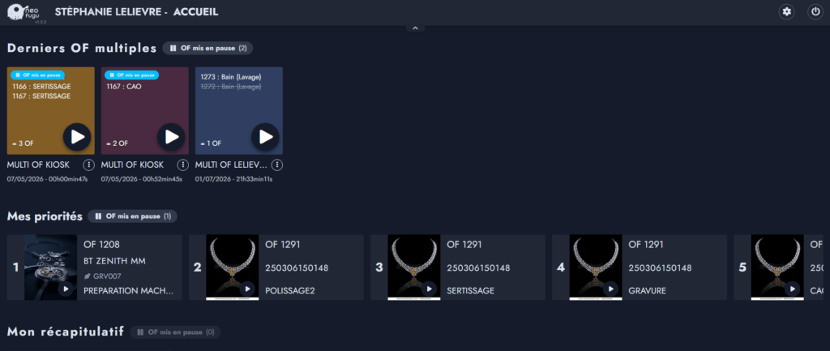Toggle paused OF filter in Mon récapitulatif
Image resolution: width=830 pixels, height=351 pixels.
coord(175,332)
